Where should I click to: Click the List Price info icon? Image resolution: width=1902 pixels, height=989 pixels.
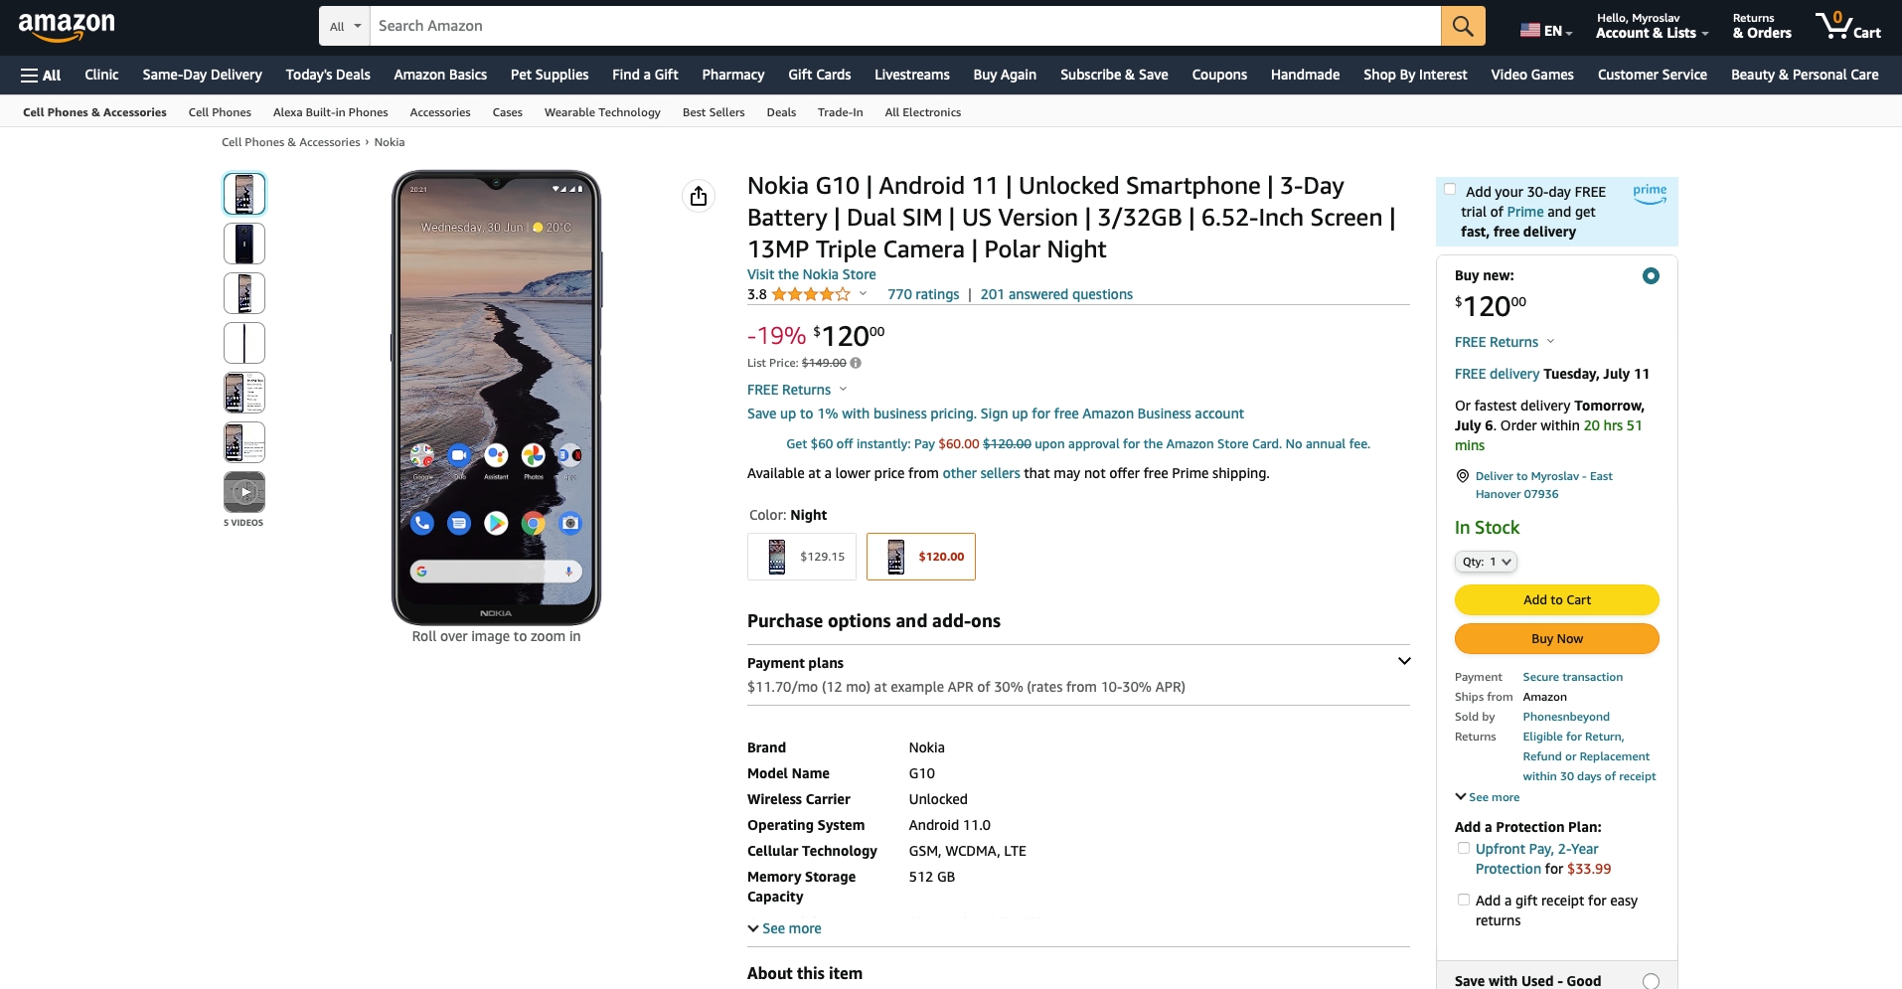[x=856, y=363]
